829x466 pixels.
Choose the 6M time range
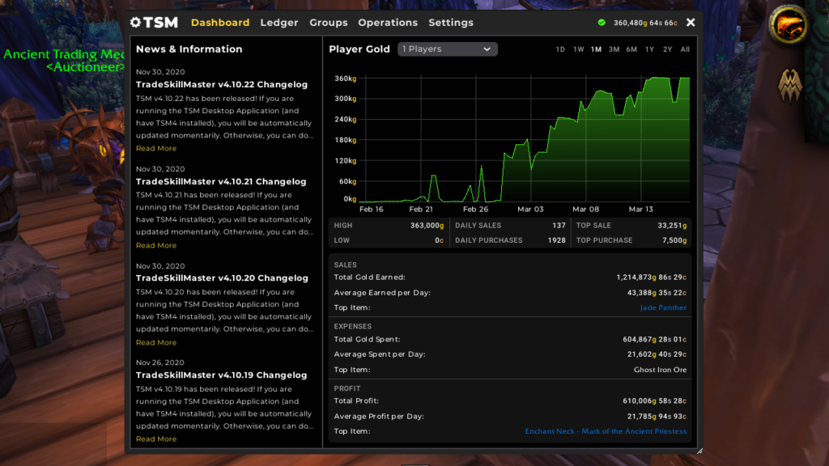(631, 49)
